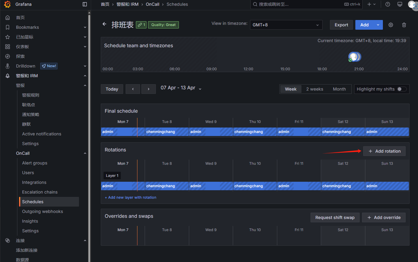Click the Today button
Screen dimensions: 418x262
tap(112, 89)
